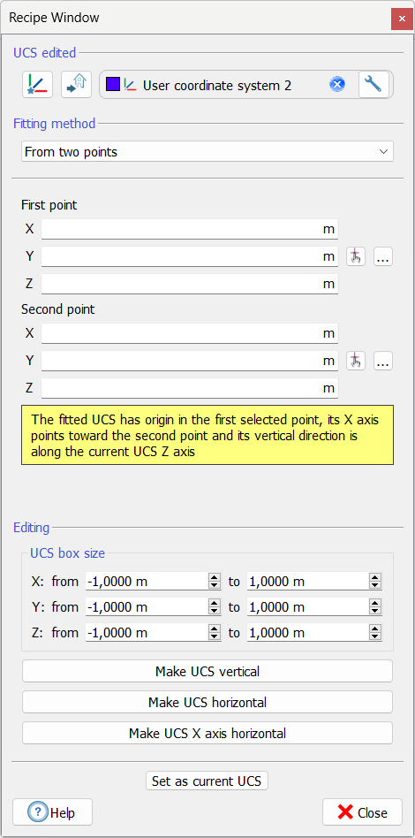Pick the second point in scene
Viewport: 415px width, 838px height.
click(x=356, y=362)
